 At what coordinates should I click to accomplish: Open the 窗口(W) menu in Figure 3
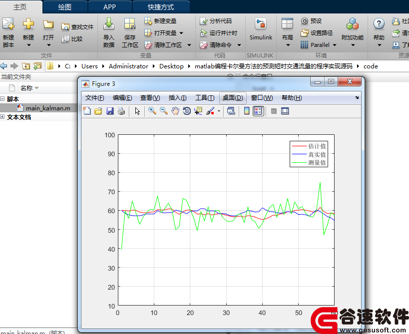[x=262, y=98]
